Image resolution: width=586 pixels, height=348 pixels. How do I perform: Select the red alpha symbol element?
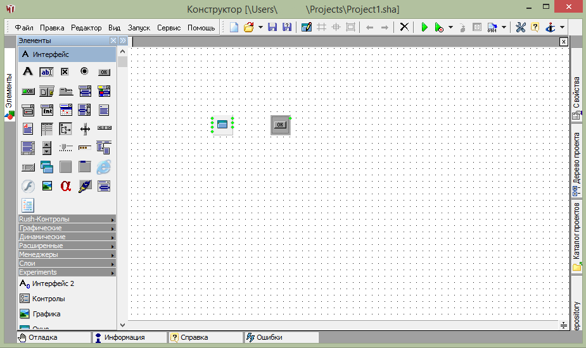point(66,186)
